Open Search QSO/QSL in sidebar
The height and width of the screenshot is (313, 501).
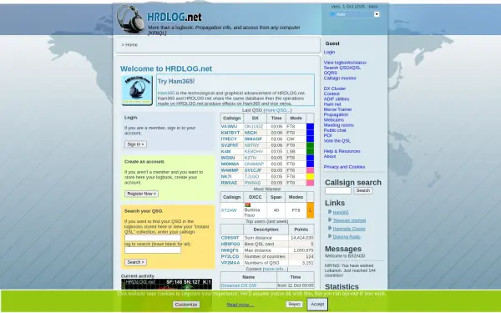pos(342,68)
